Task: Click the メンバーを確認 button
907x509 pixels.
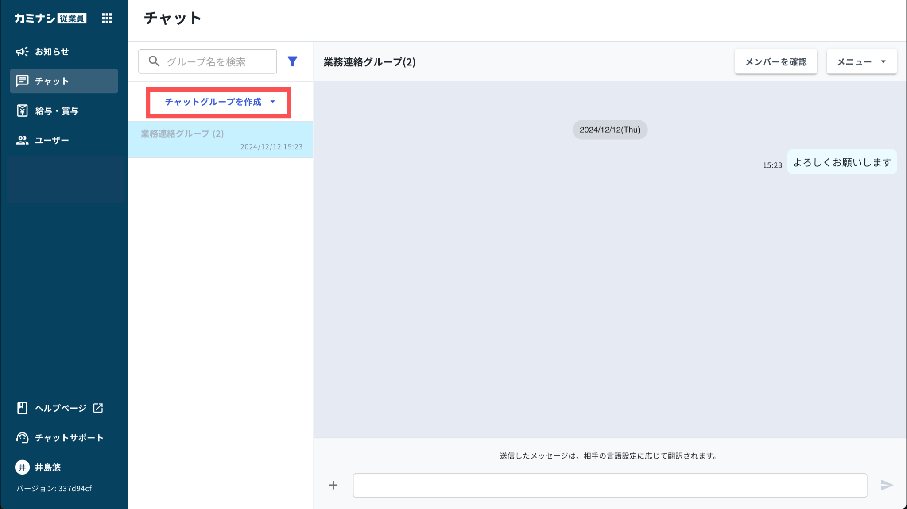Action: click(775, 62)
